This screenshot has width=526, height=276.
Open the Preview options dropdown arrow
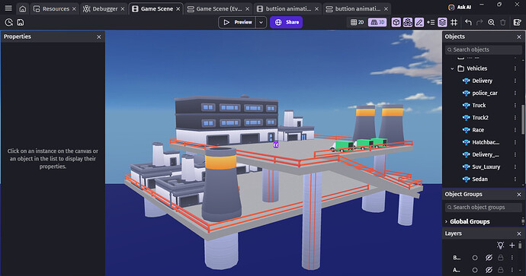point(261,22)
